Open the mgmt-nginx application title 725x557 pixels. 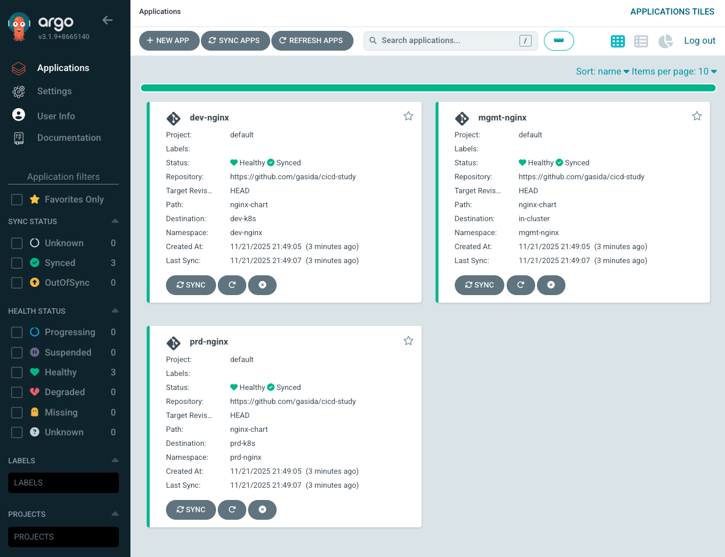coord(502,118)
